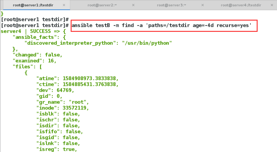Click the "islnk": false line

58,143
